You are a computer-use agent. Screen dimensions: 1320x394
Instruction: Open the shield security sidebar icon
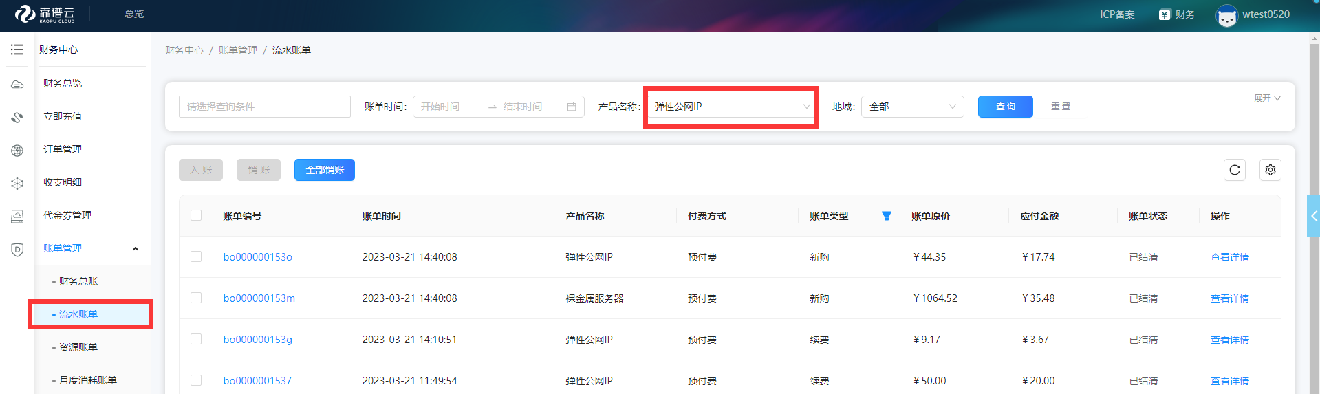coord(17,250)
